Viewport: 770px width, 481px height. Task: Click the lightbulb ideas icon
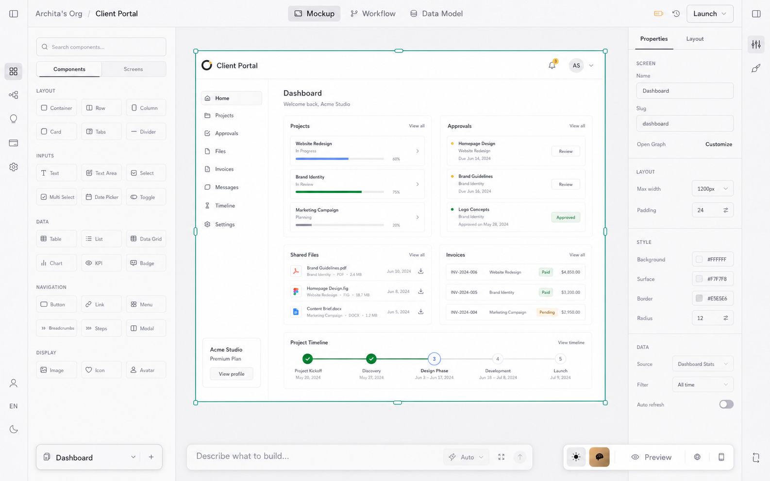(14, 119)
